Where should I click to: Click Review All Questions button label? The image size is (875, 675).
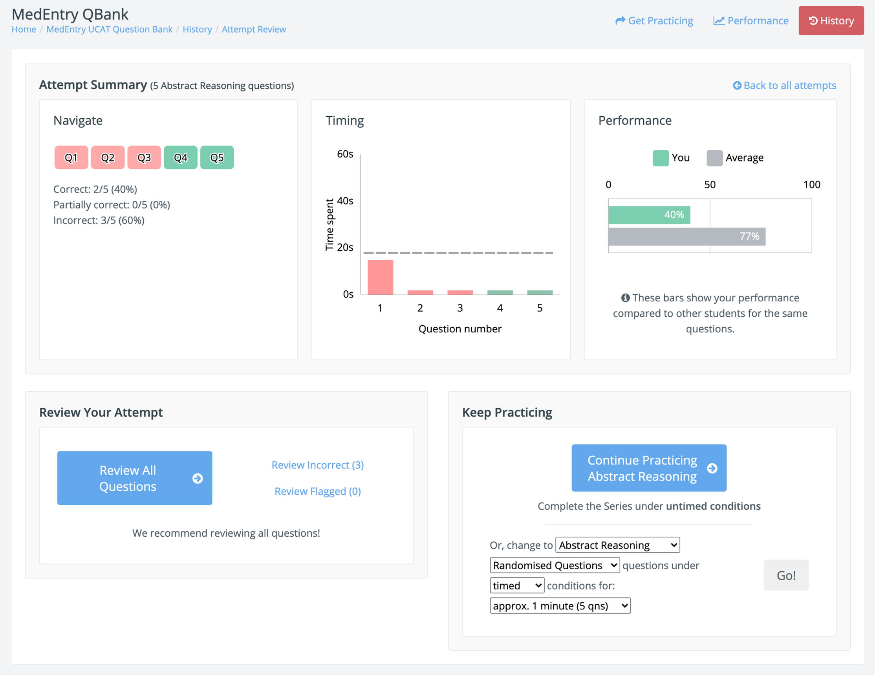128,478
